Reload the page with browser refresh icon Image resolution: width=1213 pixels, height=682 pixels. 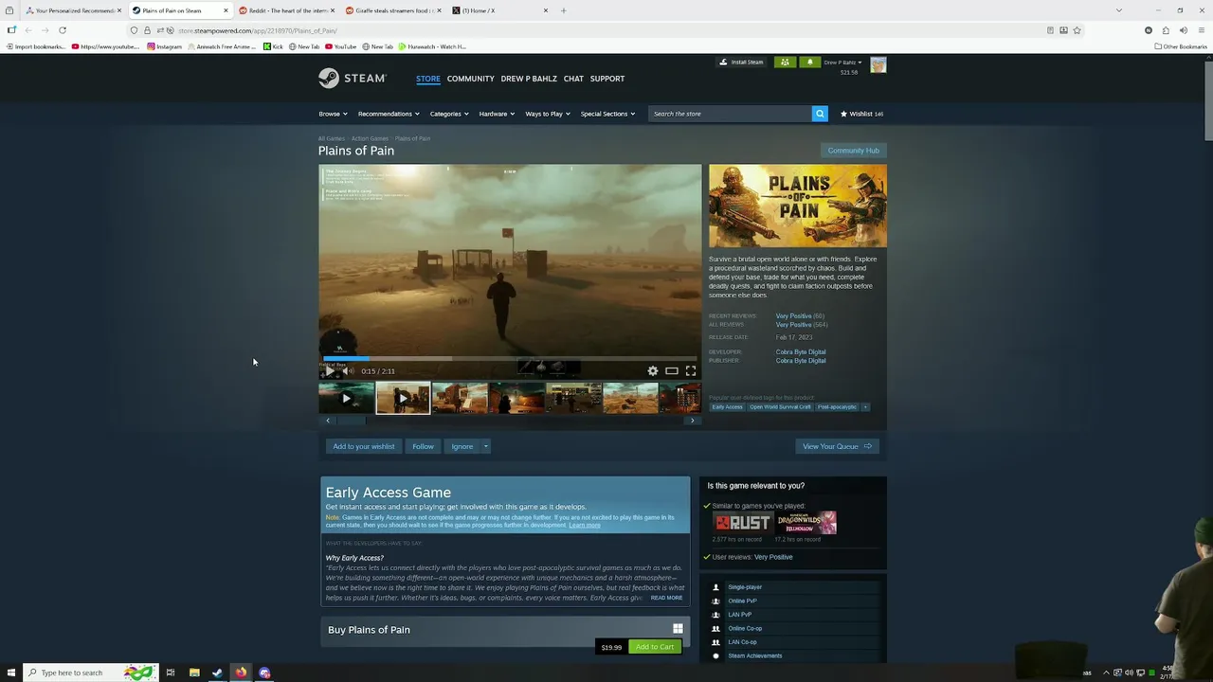63,30
